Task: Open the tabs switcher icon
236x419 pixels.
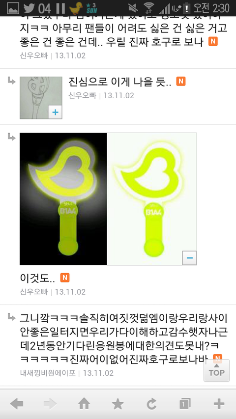Action: pos(185,404)
